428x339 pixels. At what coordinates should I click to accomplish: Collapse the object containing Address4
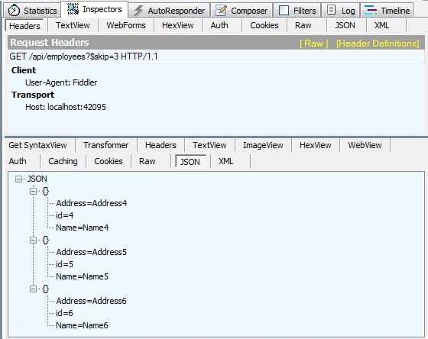coord(33,191)
